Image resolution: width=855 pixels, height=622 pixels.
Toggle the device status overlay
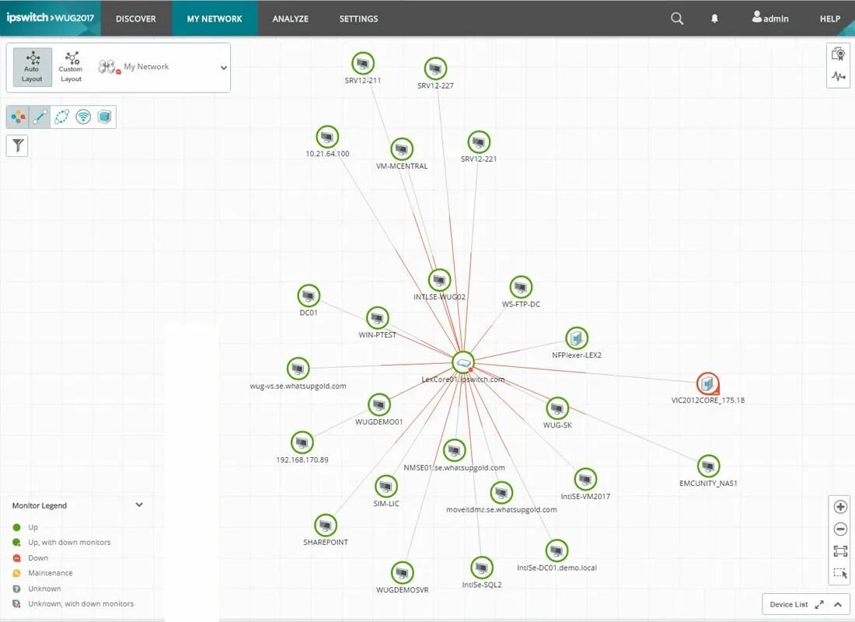click(x=17, y=117)
